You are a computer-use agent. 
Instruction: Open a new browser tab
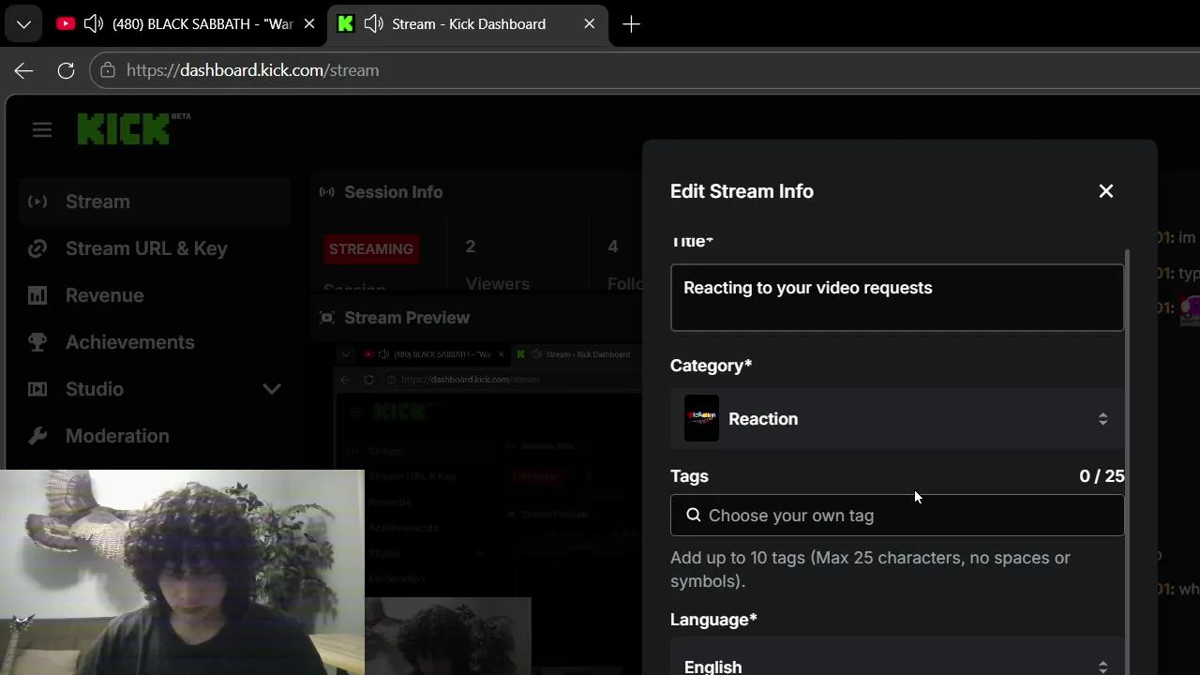coord(631,24)
